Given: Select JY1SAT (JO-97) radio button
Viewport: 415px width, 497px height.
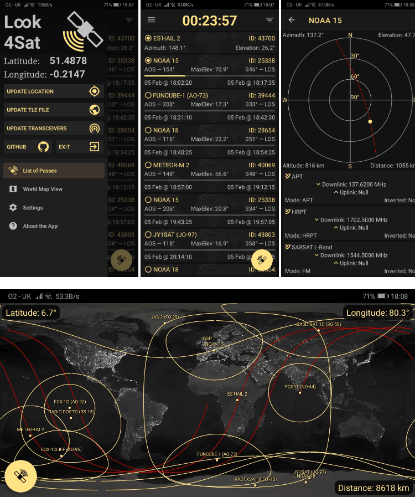Looking at the screenshot, I should 148,235.
